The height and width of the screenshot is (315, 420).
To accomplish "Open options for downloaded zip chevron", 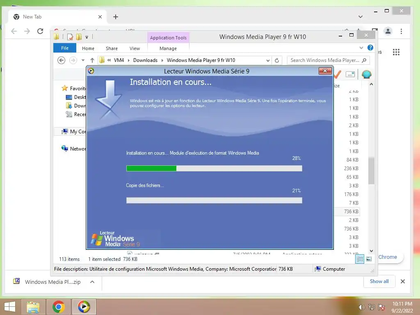I will (92, 282).
